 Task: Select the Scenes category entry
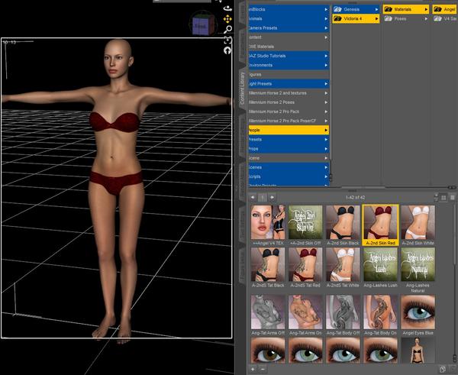289,167
